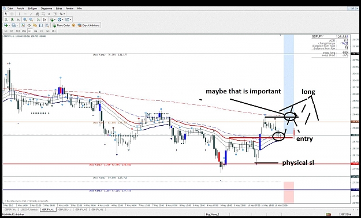
Task: Switch chart to bar chart style
Action: pyautogui.click(x=6, y=20)
